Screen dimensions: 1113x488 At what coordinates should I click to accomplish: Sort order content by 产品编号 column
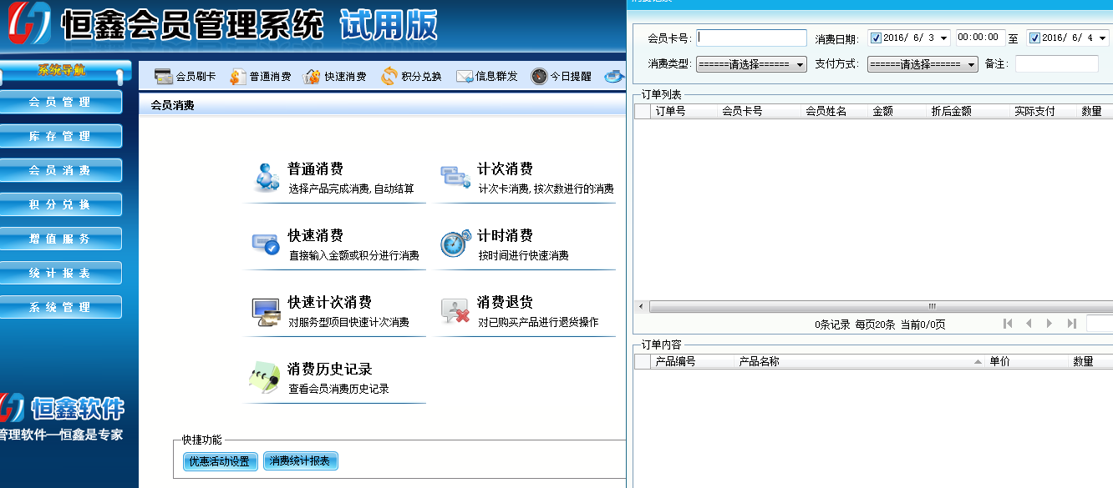coord(692,362)
